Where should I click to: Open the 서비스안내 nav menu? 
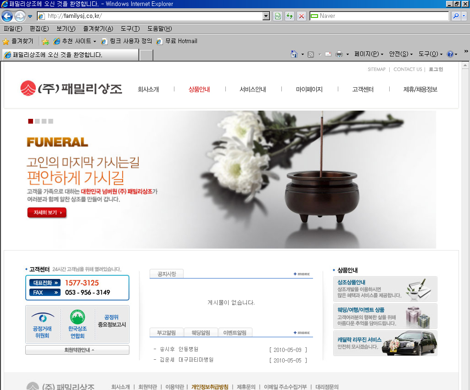[253, 89]
